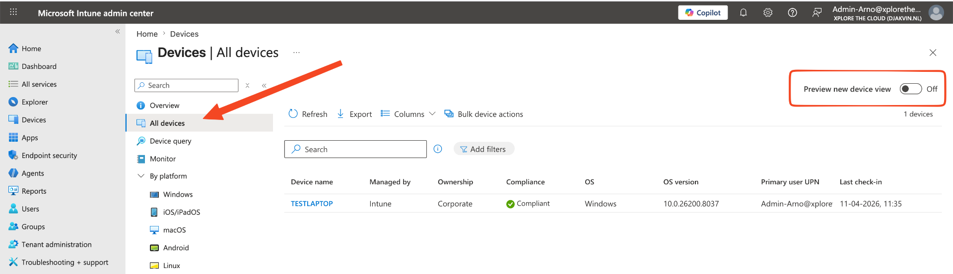Click the Devices breadcrumb link
Image resolution: width=953 pixels, height=274 pixels.
(x=184, y=34)
